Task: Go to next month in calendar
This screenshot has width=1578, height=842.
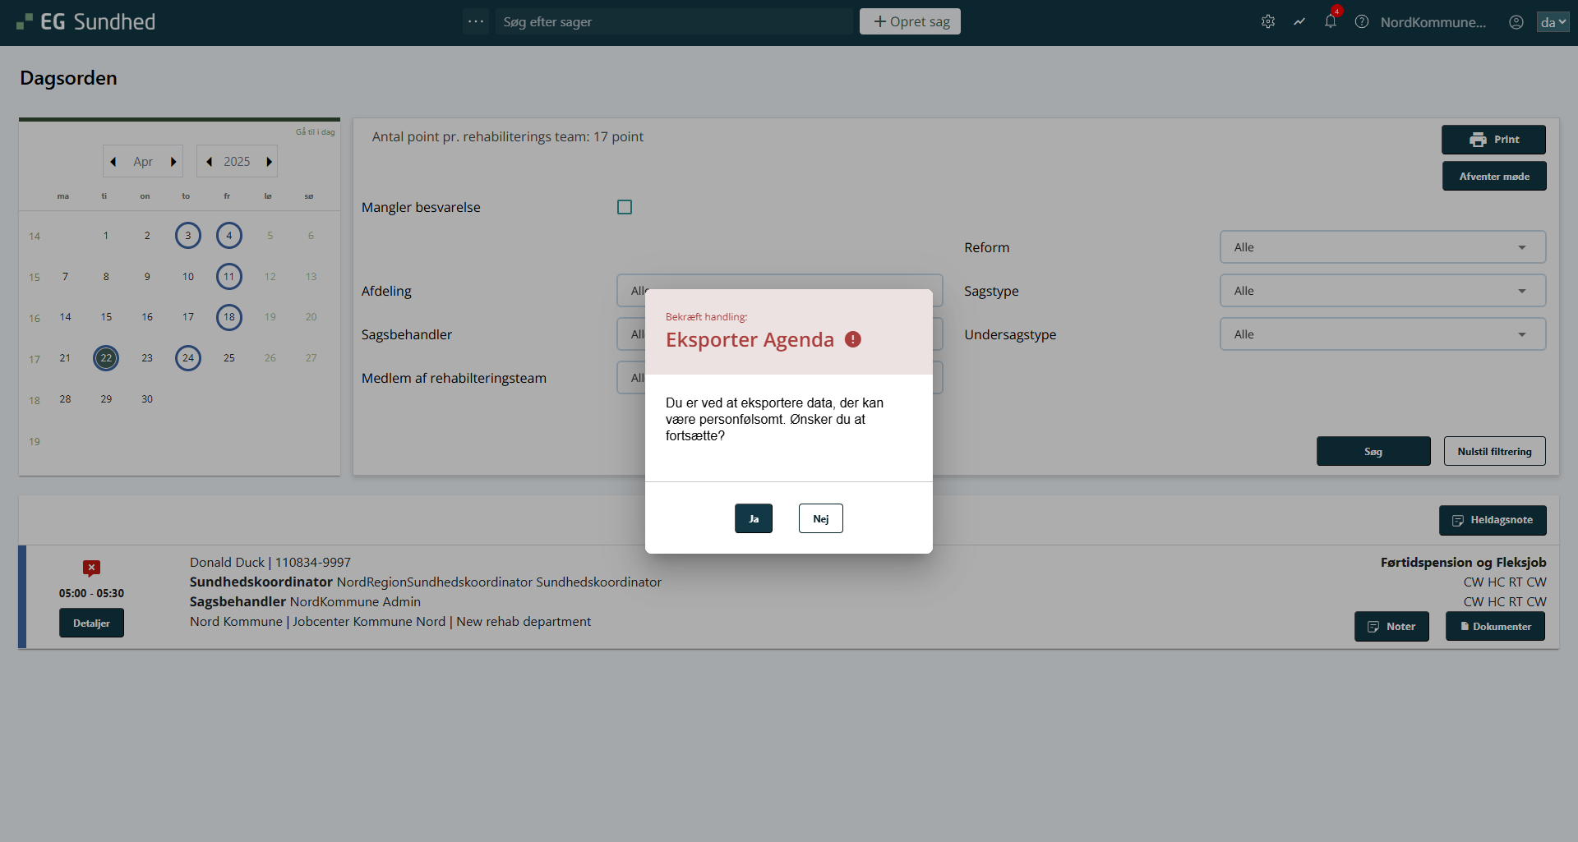Action: pos(173,162)
